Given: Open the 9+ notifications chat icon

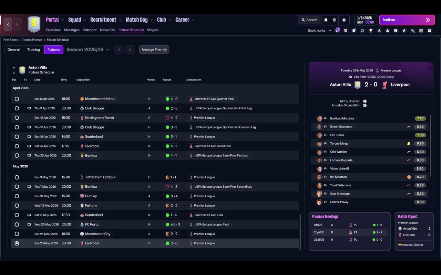Looking at the screenshot, I should click(x=338, y=30).
